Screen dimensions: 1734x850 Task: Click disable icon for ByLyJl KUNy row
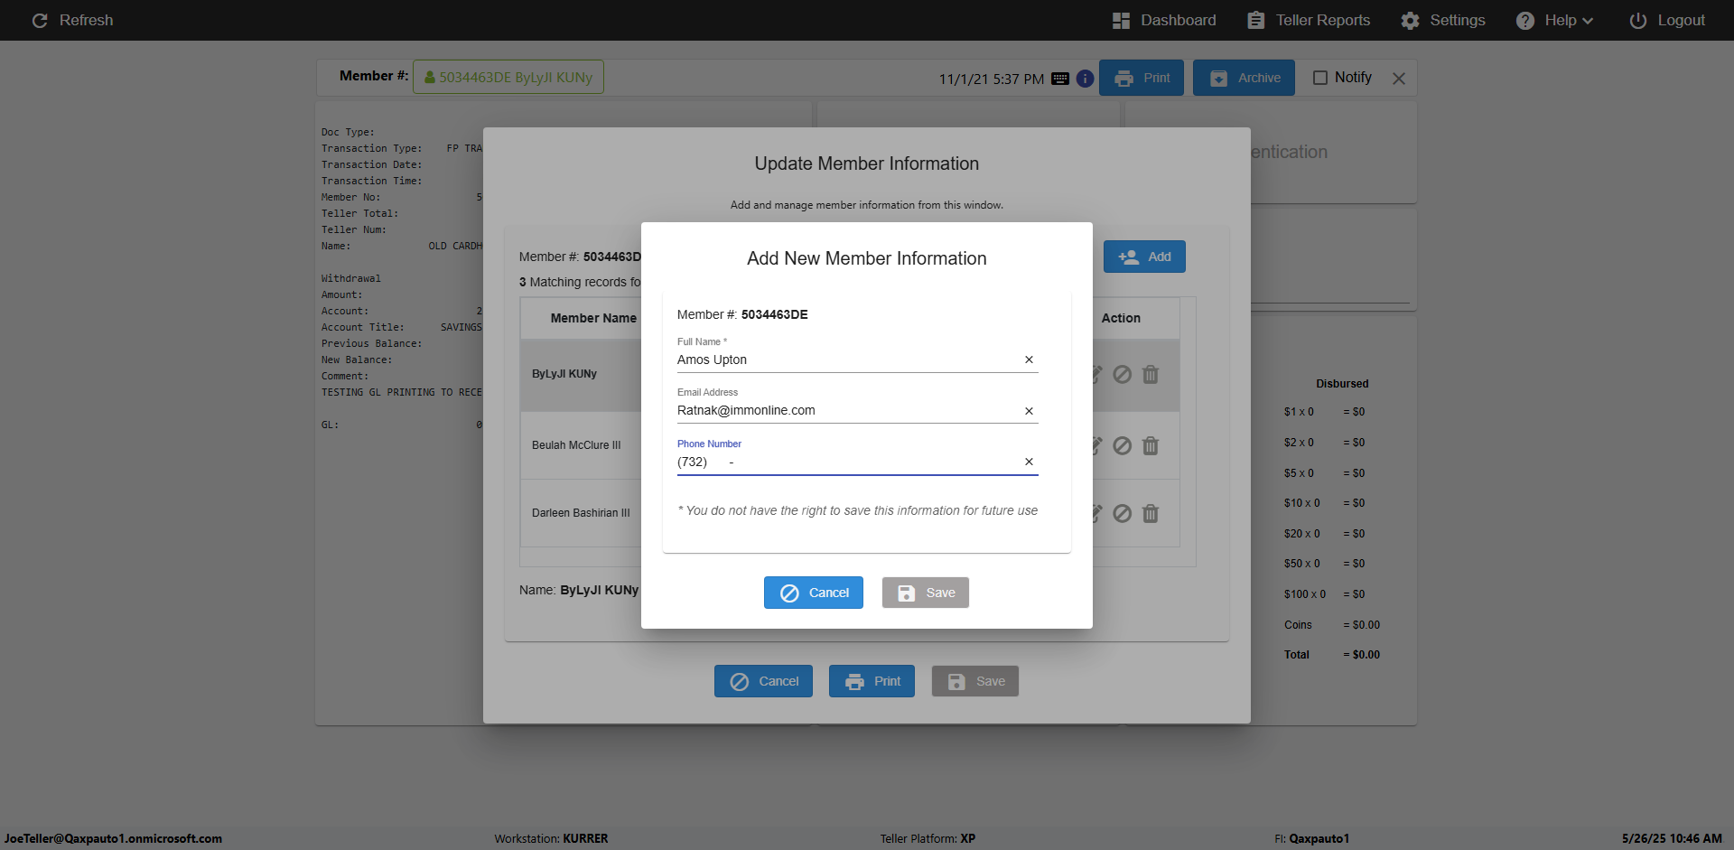pyautogui.click(x=1122, y=374)
